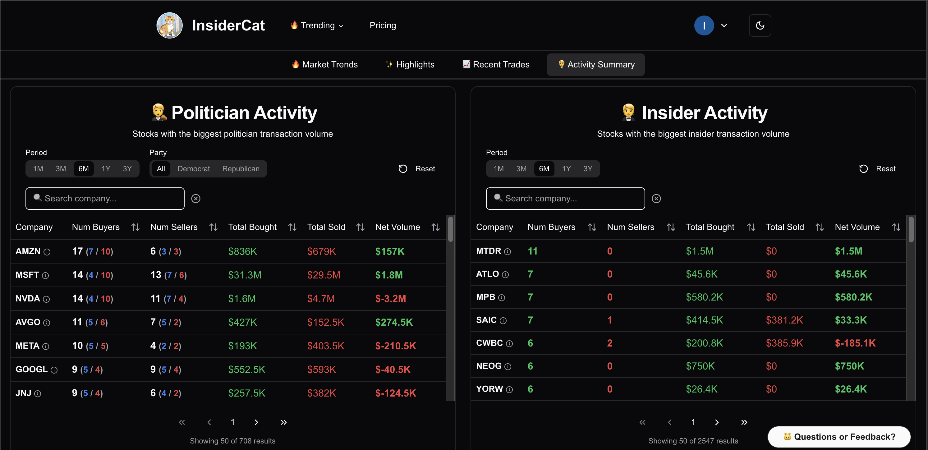928x450 pixels.
Task: Clear the politician company search field
Action: pyautogui.click(x=195, y=199)
